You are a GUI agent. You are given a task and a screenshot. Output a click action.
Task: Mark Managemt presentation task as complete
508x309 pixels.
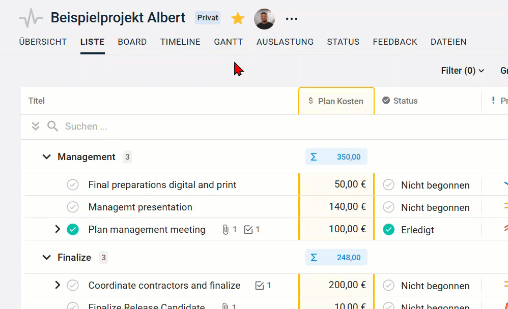click(73, 207)
